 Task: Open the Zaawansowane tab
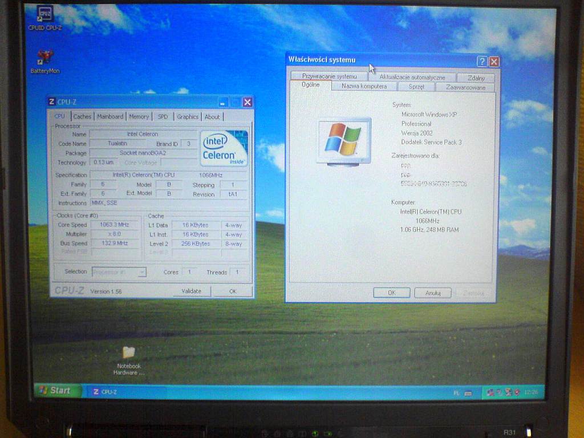[465, 87]
